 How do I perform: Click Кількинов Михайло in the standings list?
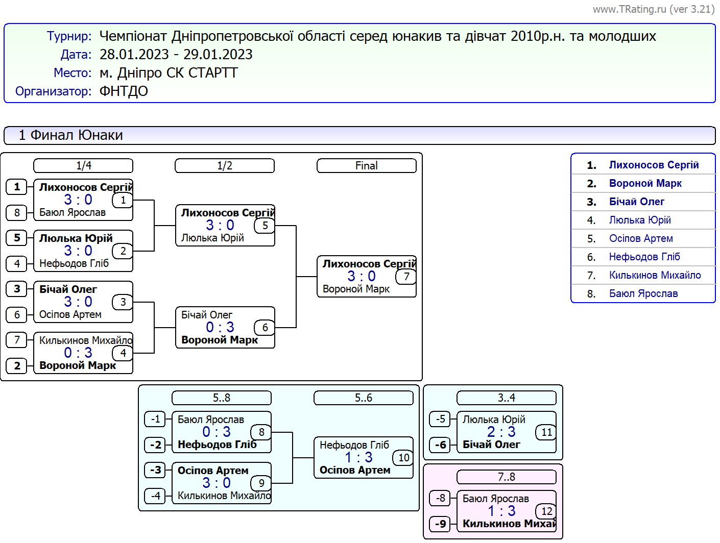655,275
